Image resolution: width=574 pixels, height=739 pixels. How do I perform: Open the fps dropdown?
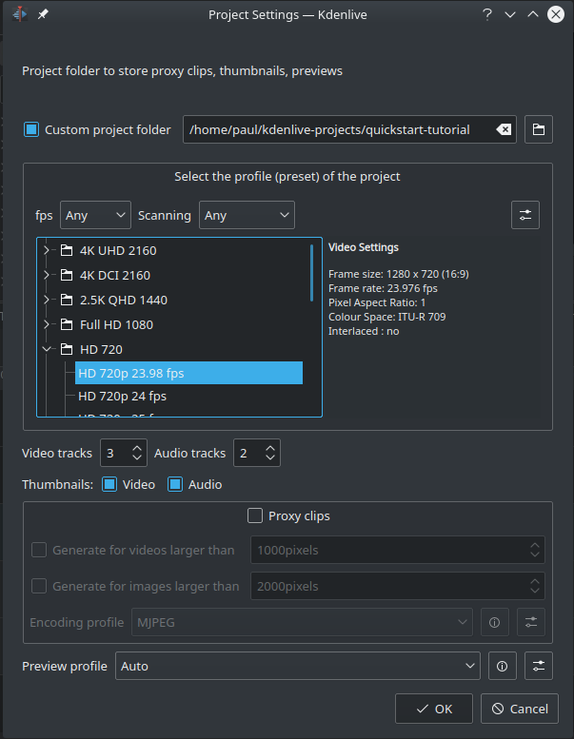(95, 215)
